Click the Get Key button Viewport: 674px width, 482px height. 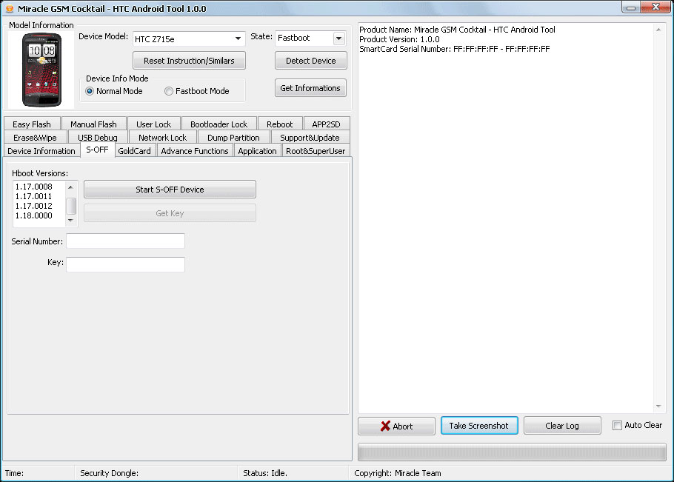(170, 213)
